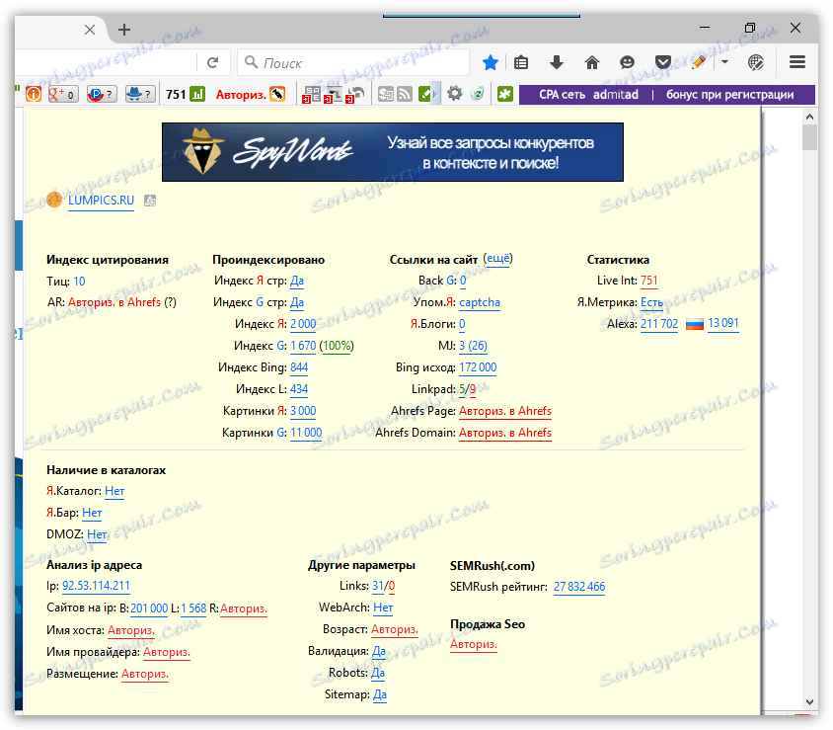
Task: Click the recycle bin toolbar icon
Action: (477, 94)
